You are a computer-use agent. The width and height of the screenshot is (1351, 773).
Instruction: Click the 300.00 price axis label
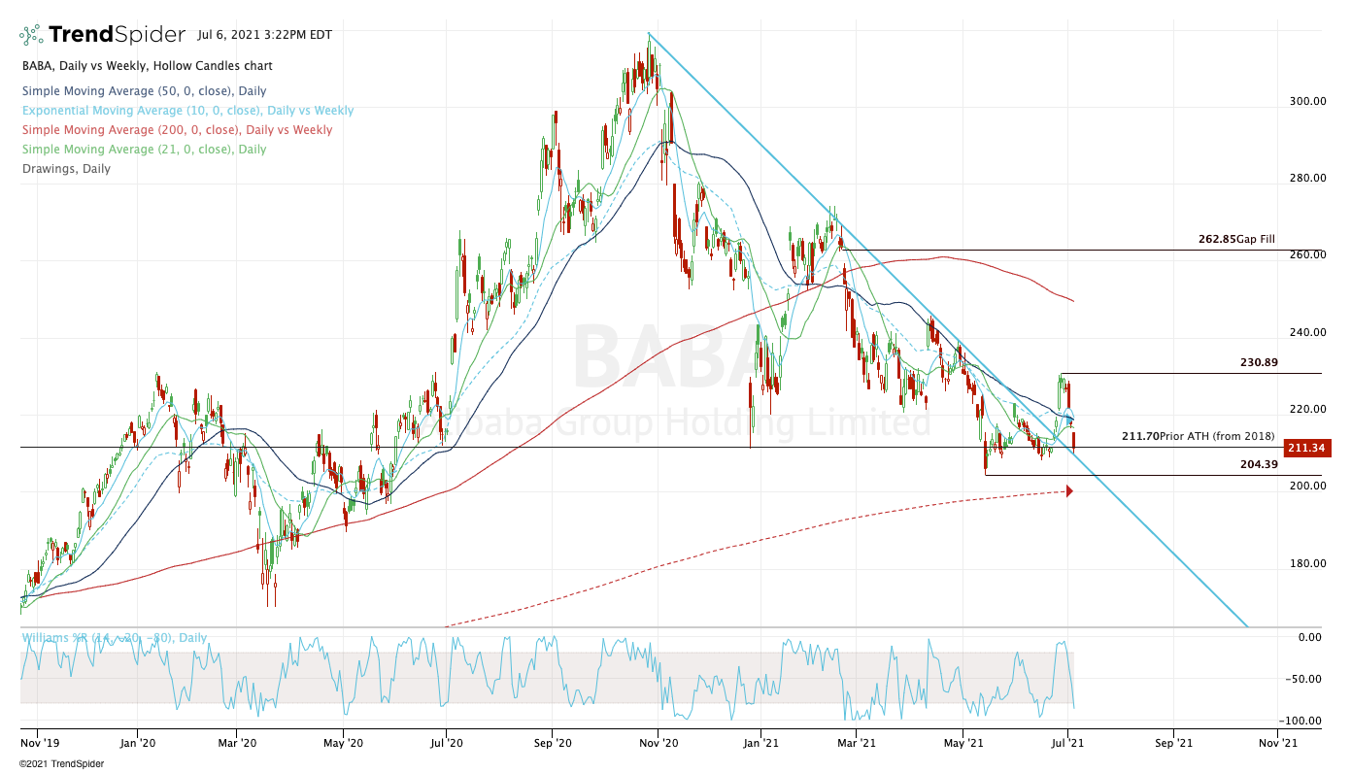coord(1306,101)
